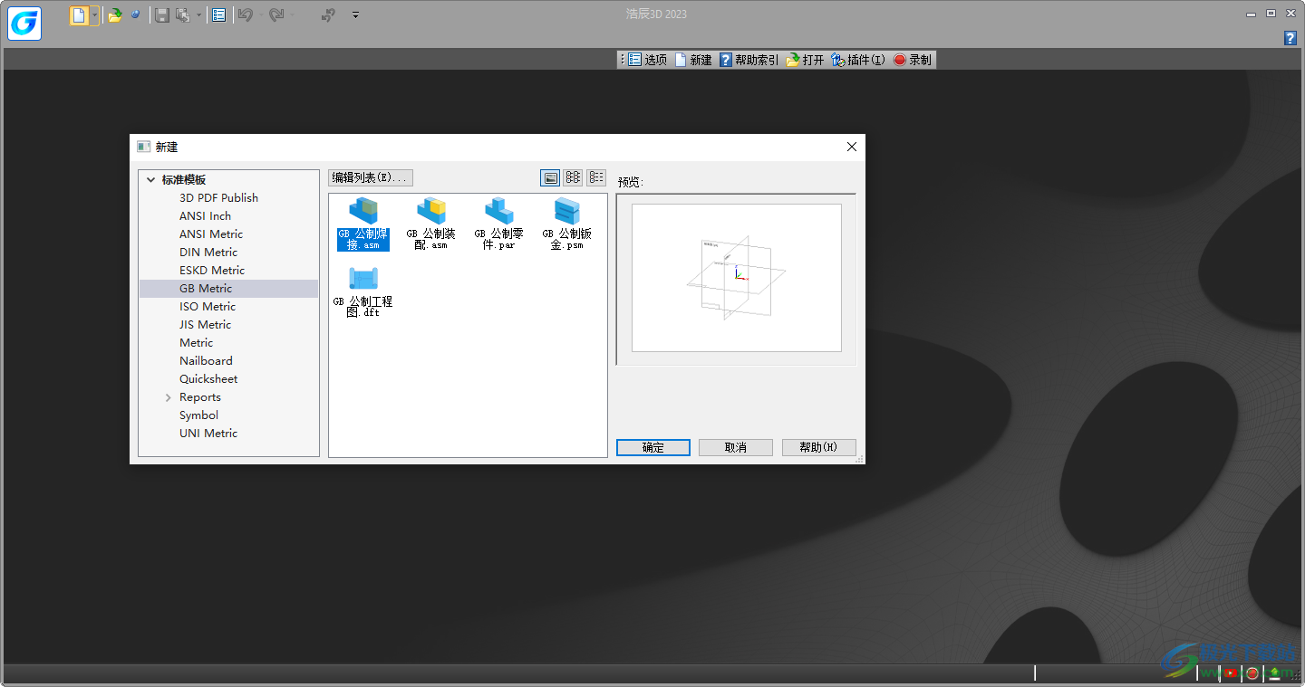The image size is (1305, 687).
Task: Select ESKD Metric template category
Action: [x=212, y=271]
